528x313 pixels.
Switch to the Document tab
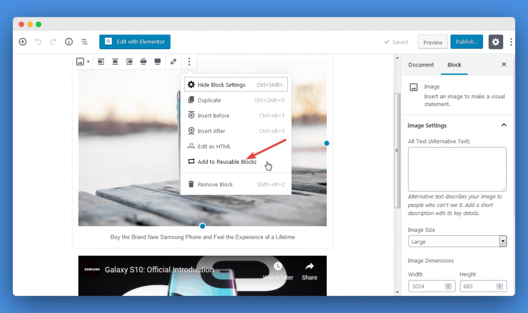point(421,65)
